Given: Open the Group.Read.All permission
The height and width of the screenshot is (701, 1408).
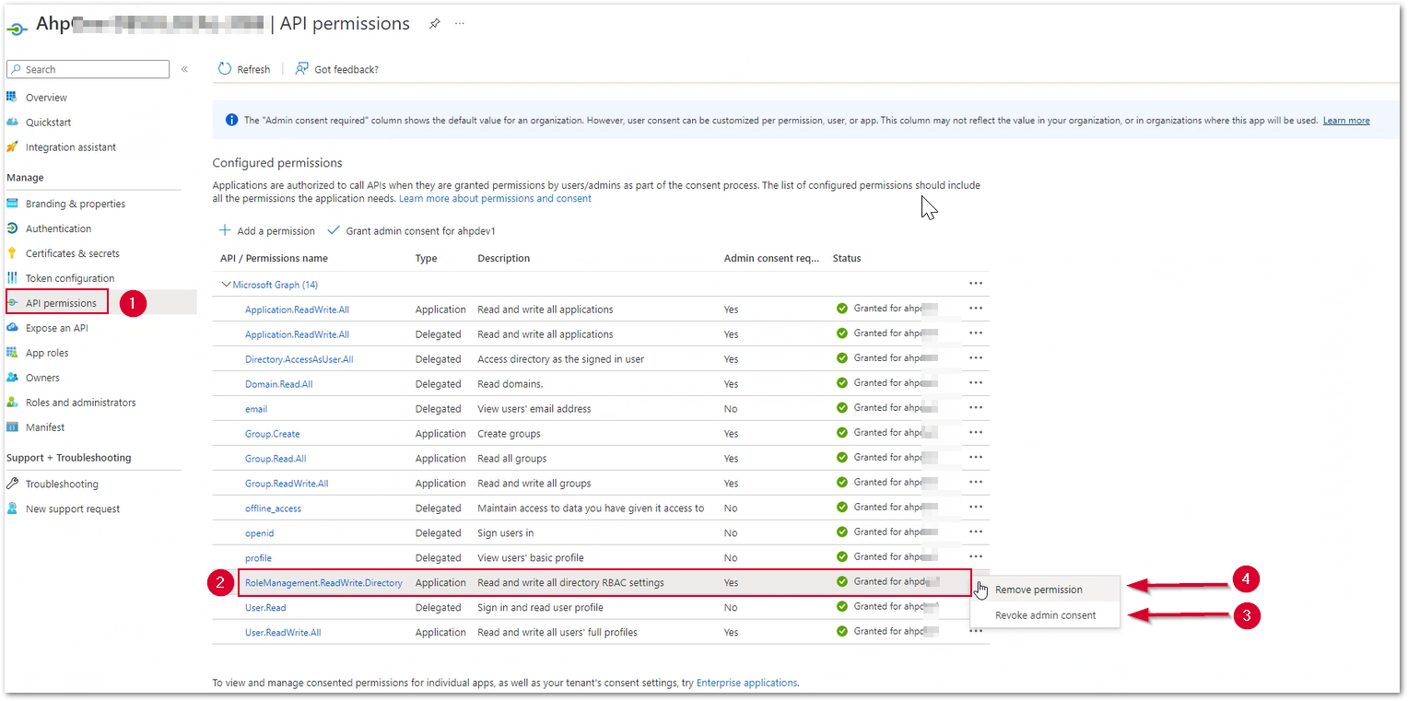Looking at the screenshot, I should tap(276, 459).
